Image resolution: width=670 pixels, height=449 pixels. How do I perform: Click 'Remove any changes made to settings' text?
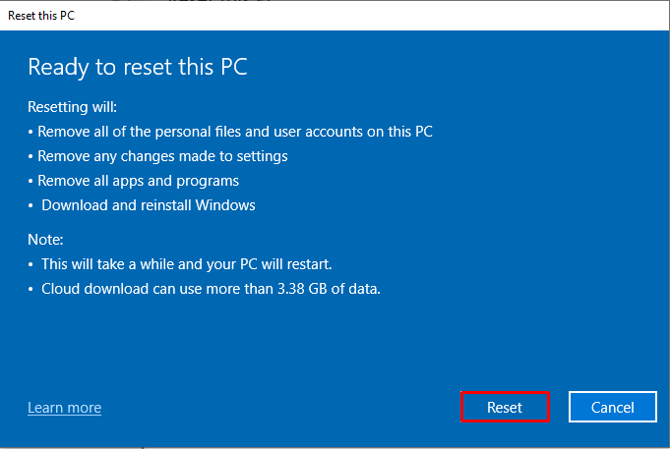[x=162, y=156]
